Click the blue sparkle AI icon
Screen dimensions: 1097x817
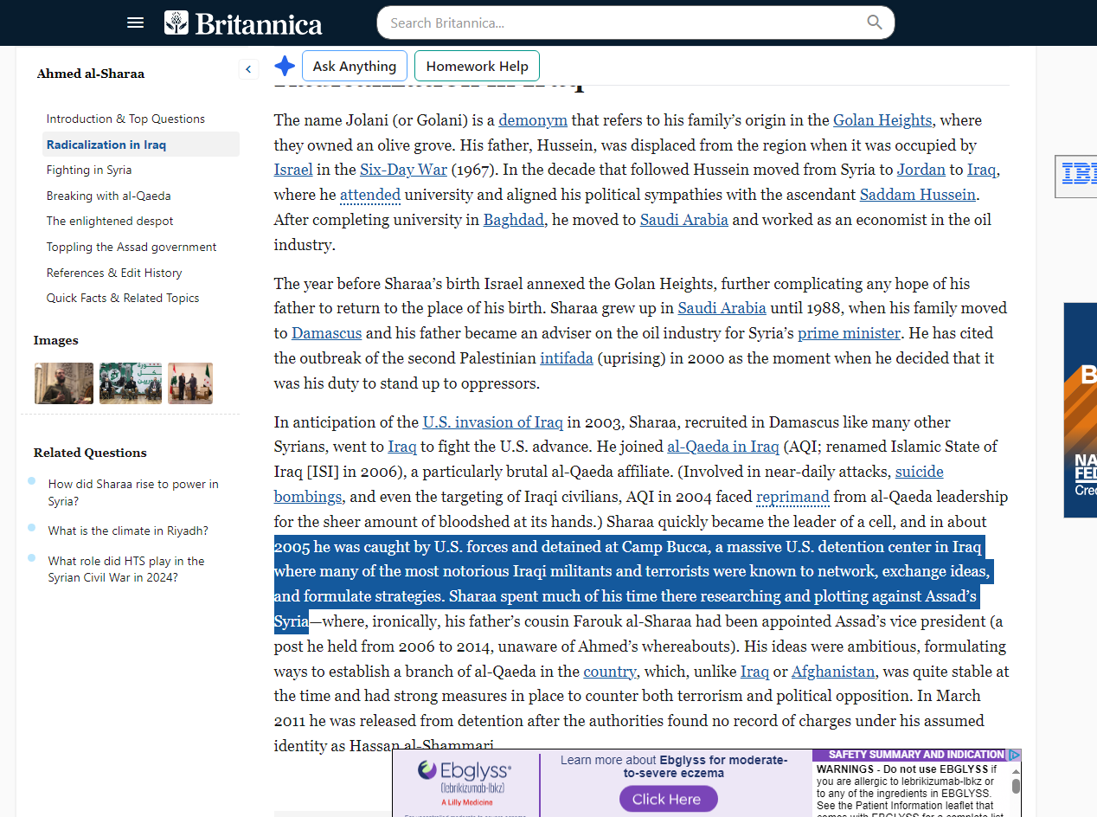tap(285, 66)
